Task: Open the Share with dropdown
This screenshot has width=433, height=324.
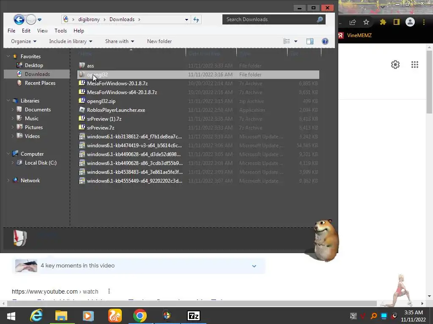Action: pos(120,41)
